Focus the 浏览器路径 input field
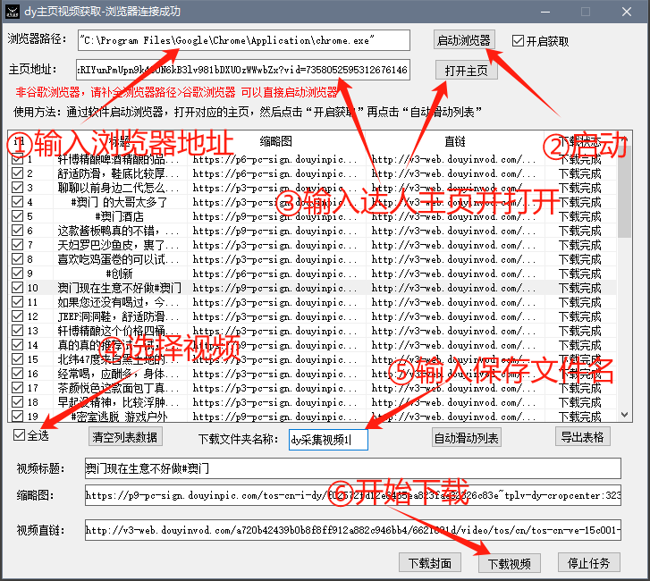 pyautogui.click(x=242, y=40)
